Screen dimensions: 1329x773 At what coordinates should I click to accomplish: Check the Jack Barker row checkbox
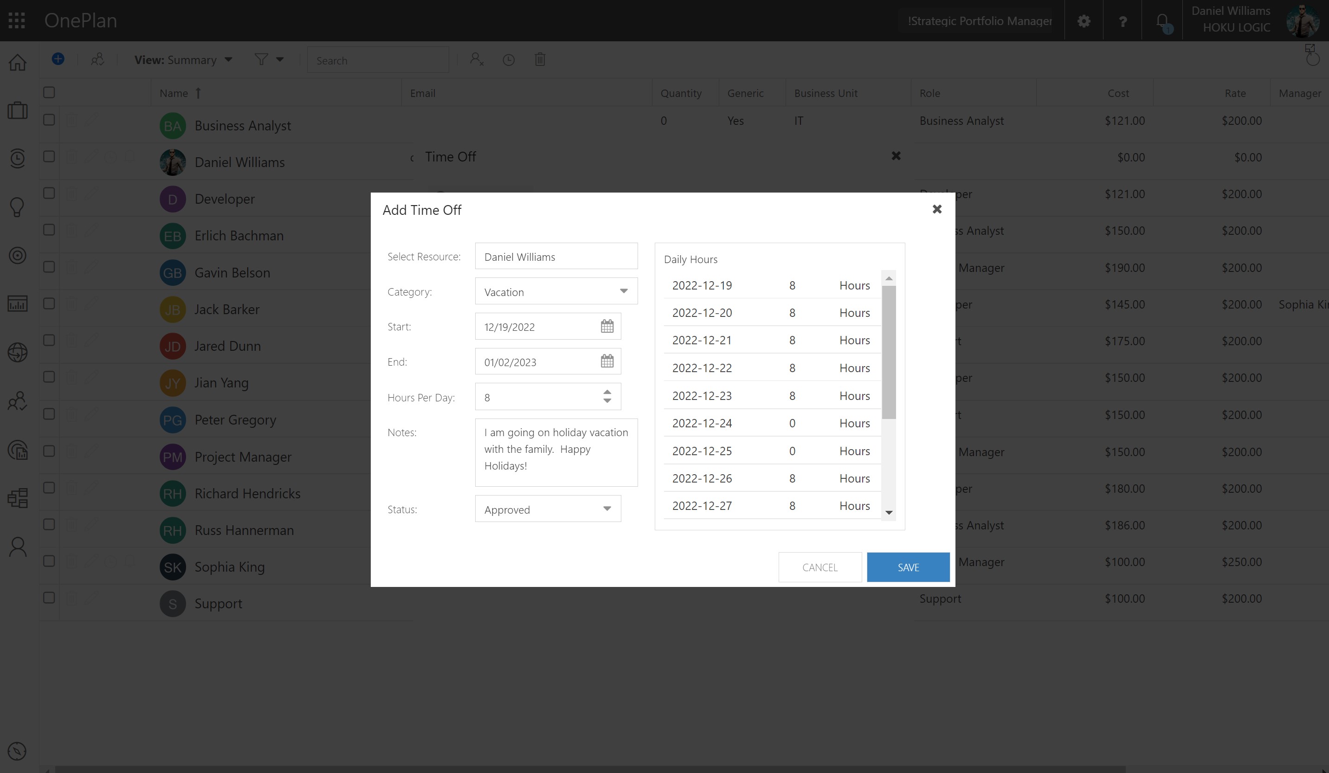(x=49, y=303)
